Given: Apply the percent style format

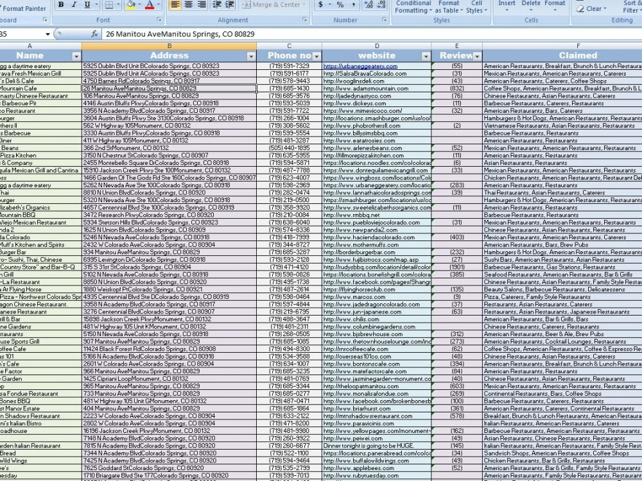Looking at the screenshot, I should coord(340,5).
